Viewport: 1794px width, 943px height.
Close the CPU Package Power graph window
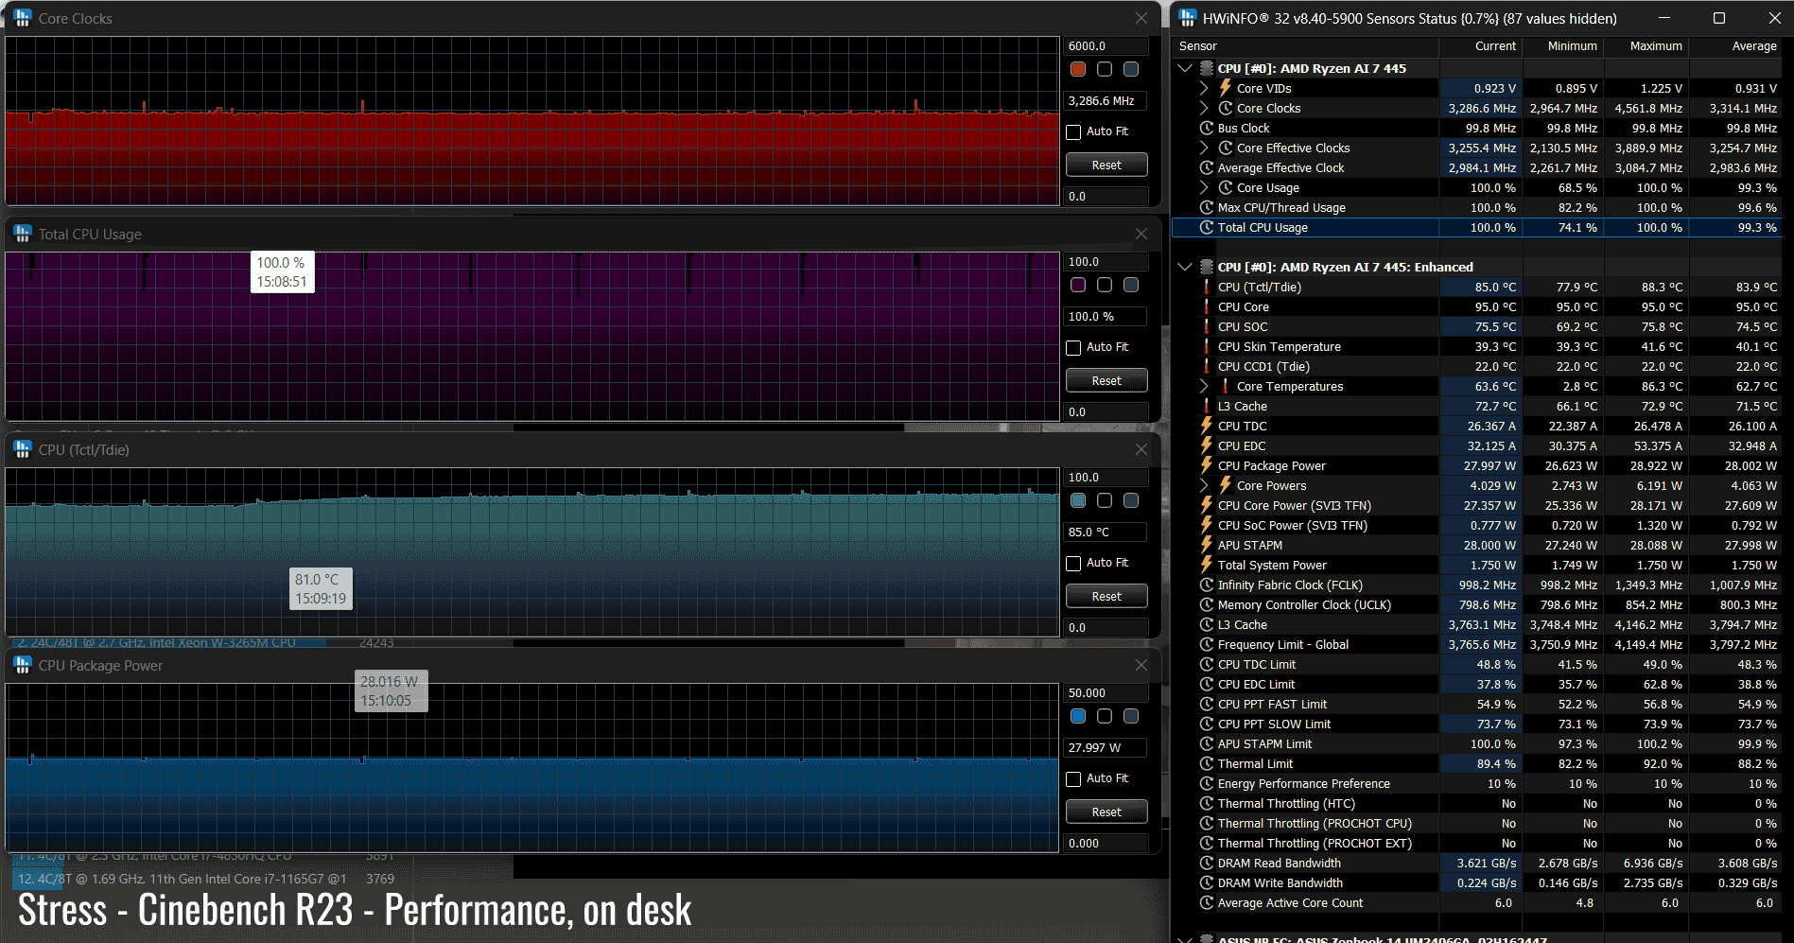tap(1141, 665)
